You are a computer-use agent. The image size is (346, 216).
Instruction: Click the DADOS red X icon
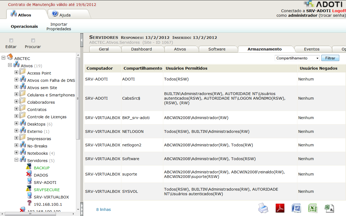click(x=29, y=174)
